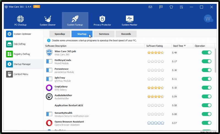220x134 pixels.
Task: Click the 0.07 boot time value
Action: pyautogui.click(x=174, y=123)
